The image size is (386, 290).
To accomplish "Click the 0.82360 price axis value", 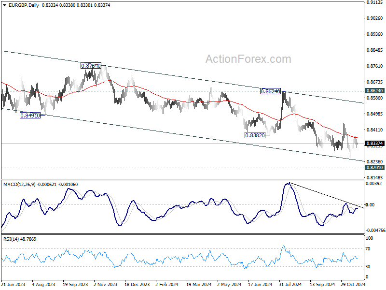I will pyautogui.click(x=375, y=162).
